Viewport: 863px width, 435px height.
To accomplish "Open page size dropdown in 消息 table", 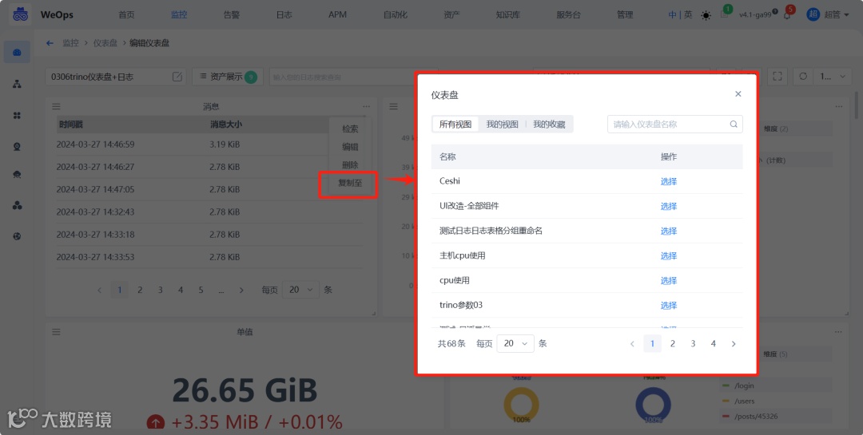I will (300, 290).
